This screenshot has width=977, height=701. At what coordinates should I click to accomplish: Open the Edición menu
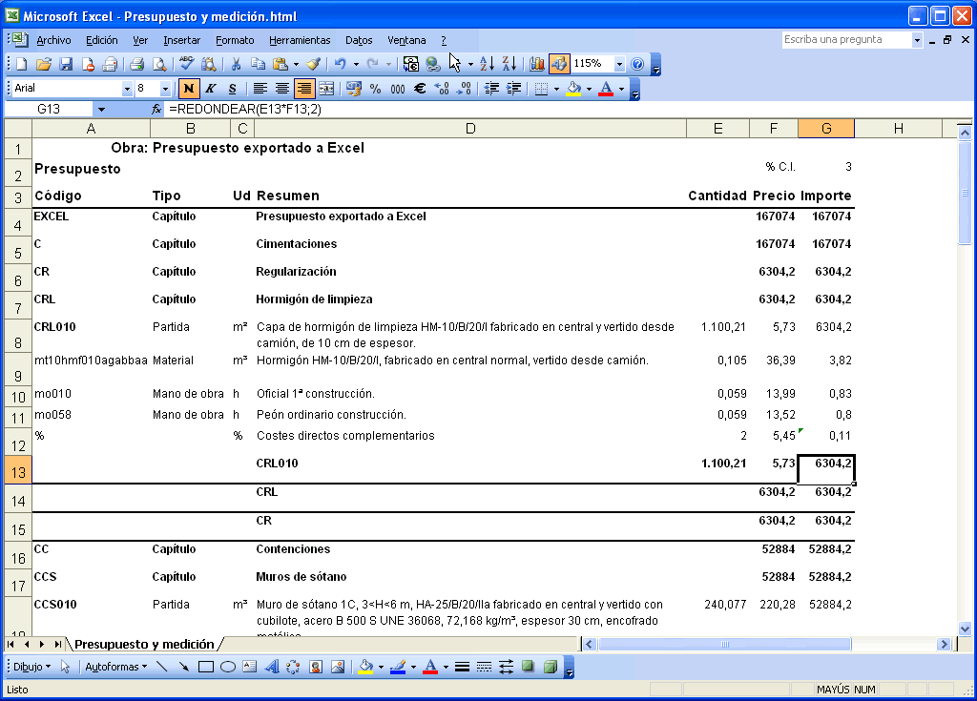click(x=101, y=40)
